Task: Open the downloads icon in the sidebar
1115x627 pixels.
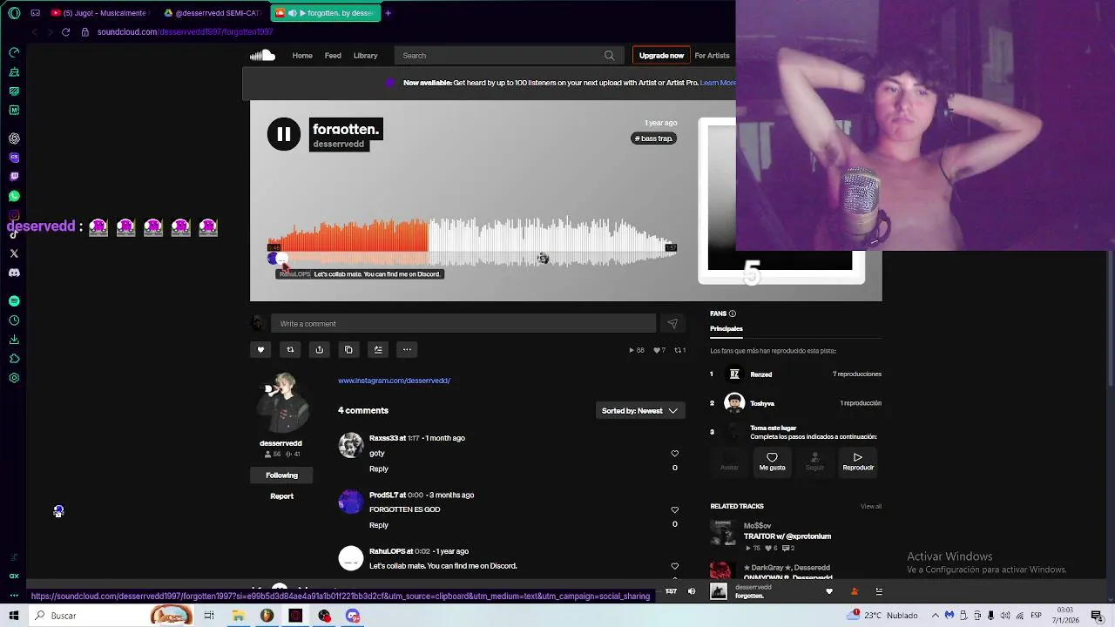Action: click(x=14, y=340)
